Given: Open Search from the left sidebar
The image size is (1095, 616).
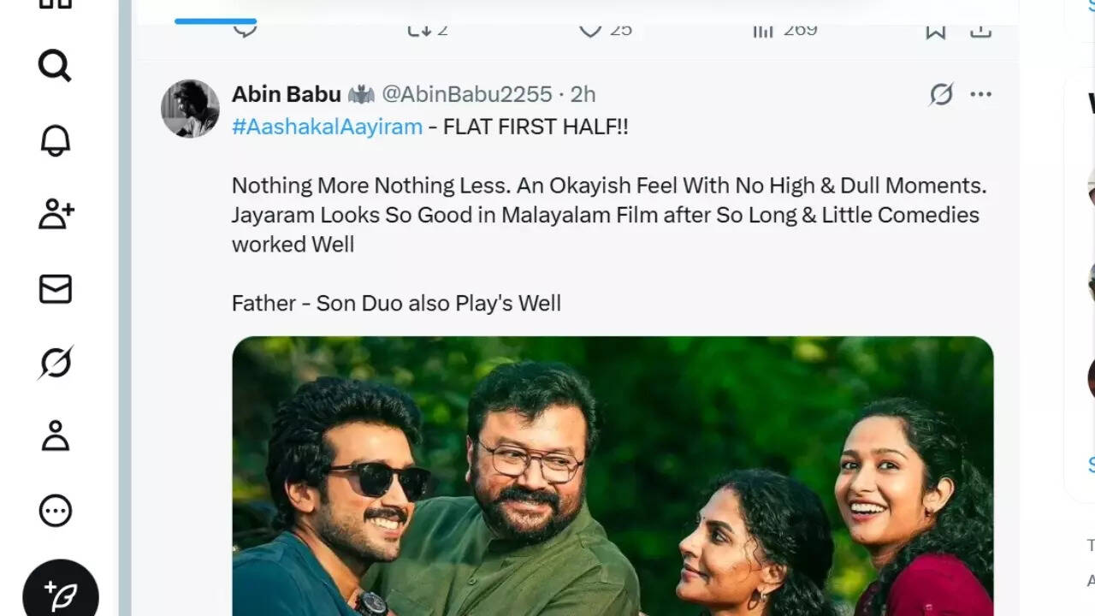Looking at the screenshot, I should 55,65.
